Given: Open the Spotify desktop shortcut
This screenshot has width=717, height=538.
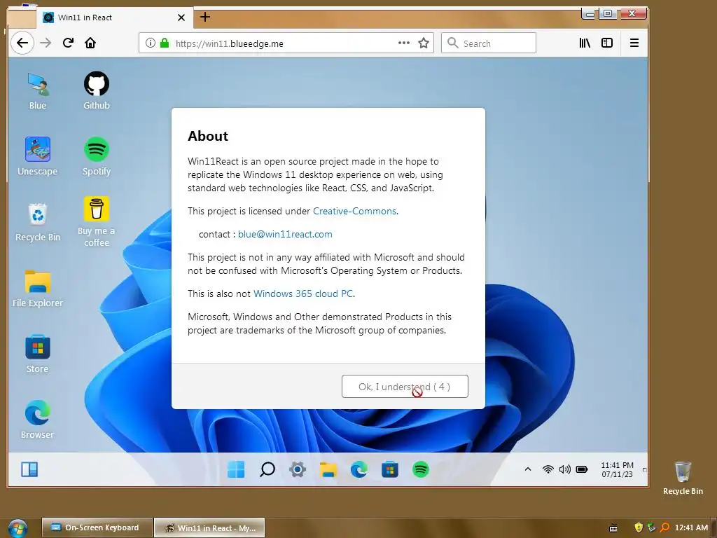Looking at the screenshot, I should pos(97,157).
